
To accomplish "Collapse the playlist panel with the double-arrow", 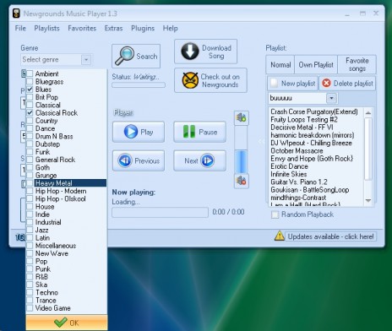I will pyautogui.click(x=261, y=141).
